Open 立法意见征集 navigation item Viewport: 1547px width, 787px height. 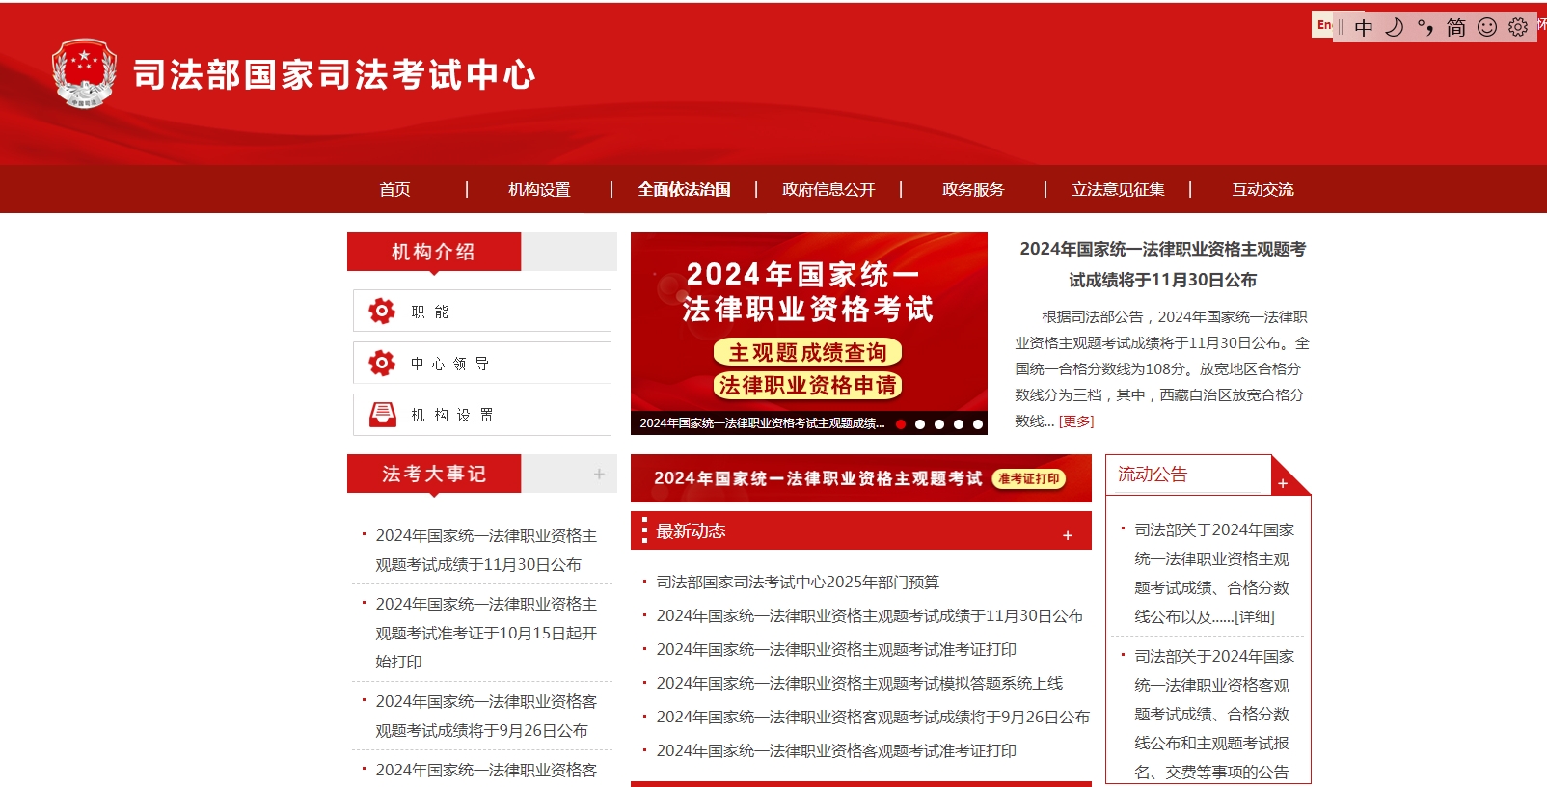(1118, 189)
